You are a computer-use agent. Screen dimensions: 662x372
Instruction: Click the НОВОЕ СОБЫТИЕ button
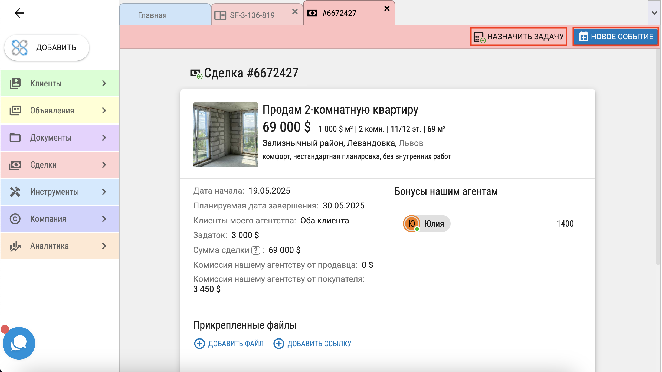pyautogui.click(x=616, y=37)
